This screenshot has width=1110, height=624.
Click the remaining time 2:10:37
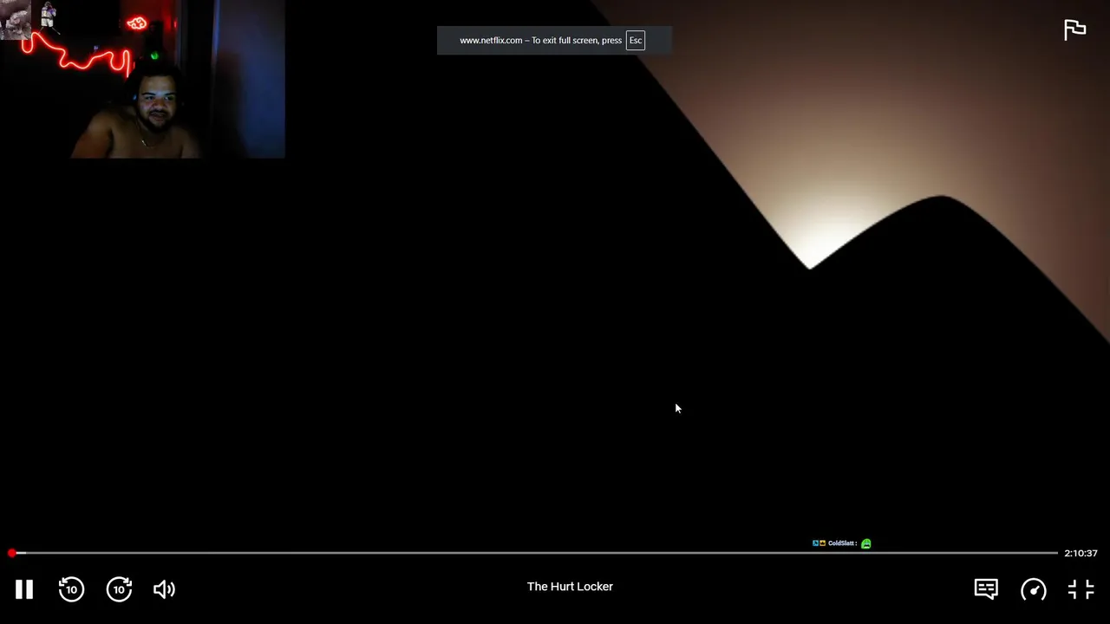click(x=1081, y=553)
